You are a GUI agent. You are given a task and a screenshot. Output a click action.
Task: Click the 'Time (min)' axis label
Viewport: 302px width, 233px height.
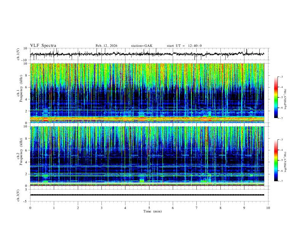click(153, 211)
